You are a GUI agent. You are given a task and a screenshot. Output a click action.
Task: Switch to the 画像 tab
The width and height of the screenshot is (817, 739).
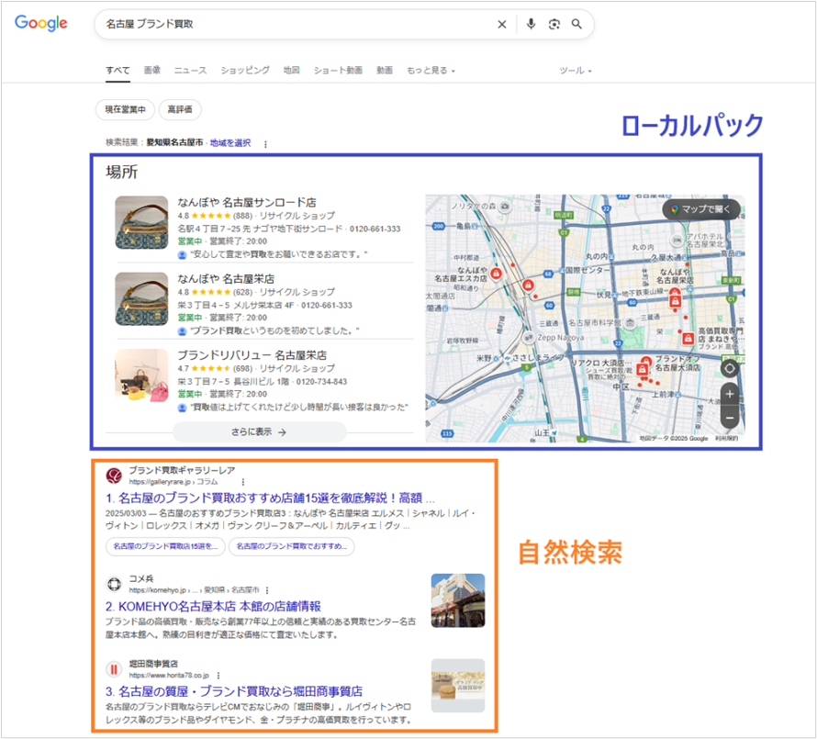pyautogui.click(x=151, y=69)
